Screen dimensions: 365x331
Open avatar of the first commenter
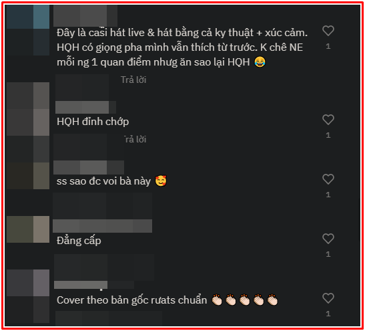click(28, 30)
